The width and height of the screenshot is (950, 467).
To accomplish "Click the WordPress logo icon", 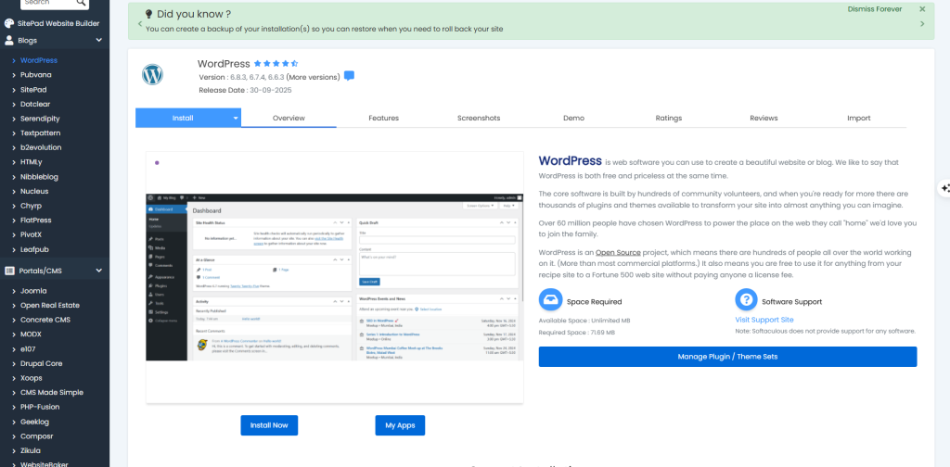I will coord(153,74).
